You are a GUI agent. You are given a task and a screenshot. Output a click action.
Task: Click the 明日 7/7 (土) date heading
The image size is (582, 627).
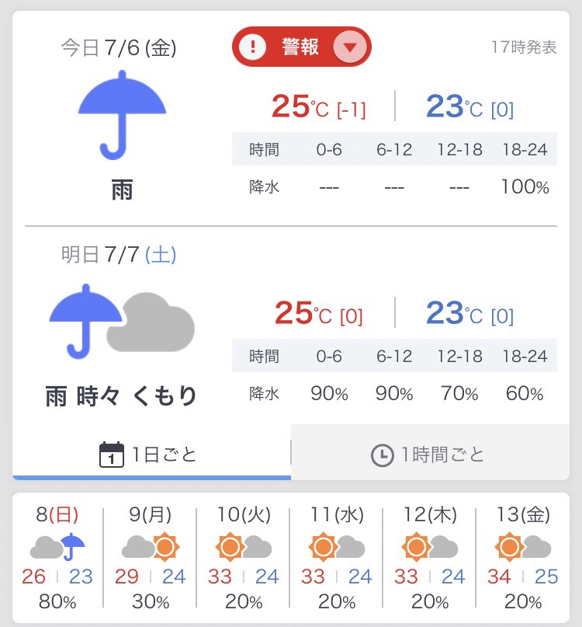pos(119,255)
